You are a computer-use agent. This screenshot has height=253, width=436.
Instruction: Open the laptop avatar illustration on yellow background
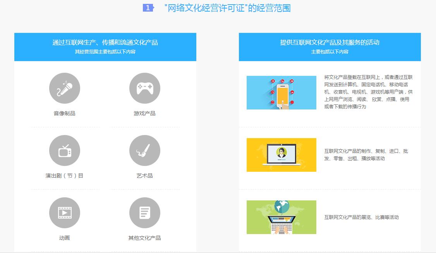281,155
